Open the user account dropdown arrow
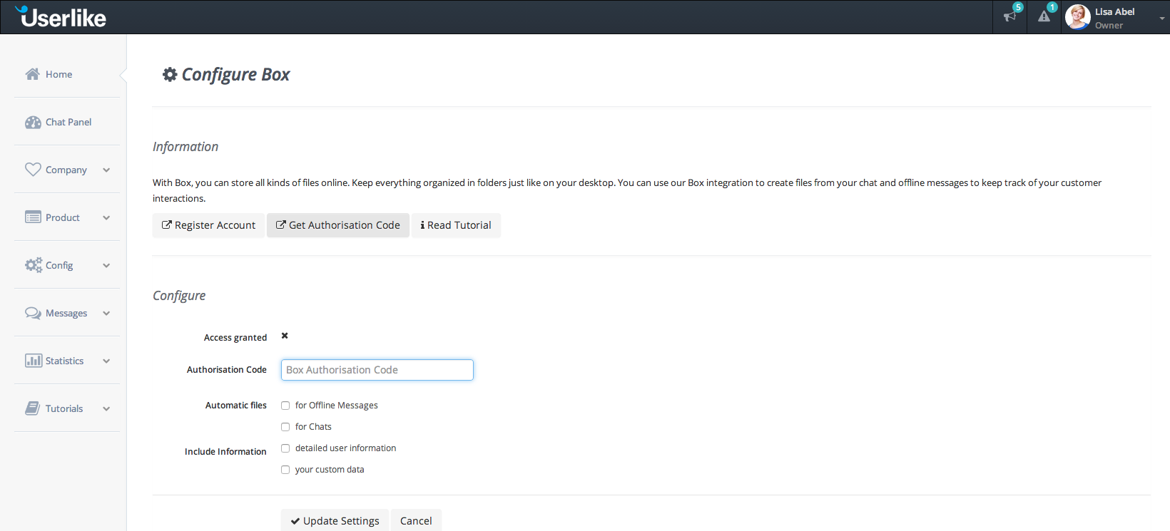This screenshot has height=531, width=1170. click(x=1162, y=19)
